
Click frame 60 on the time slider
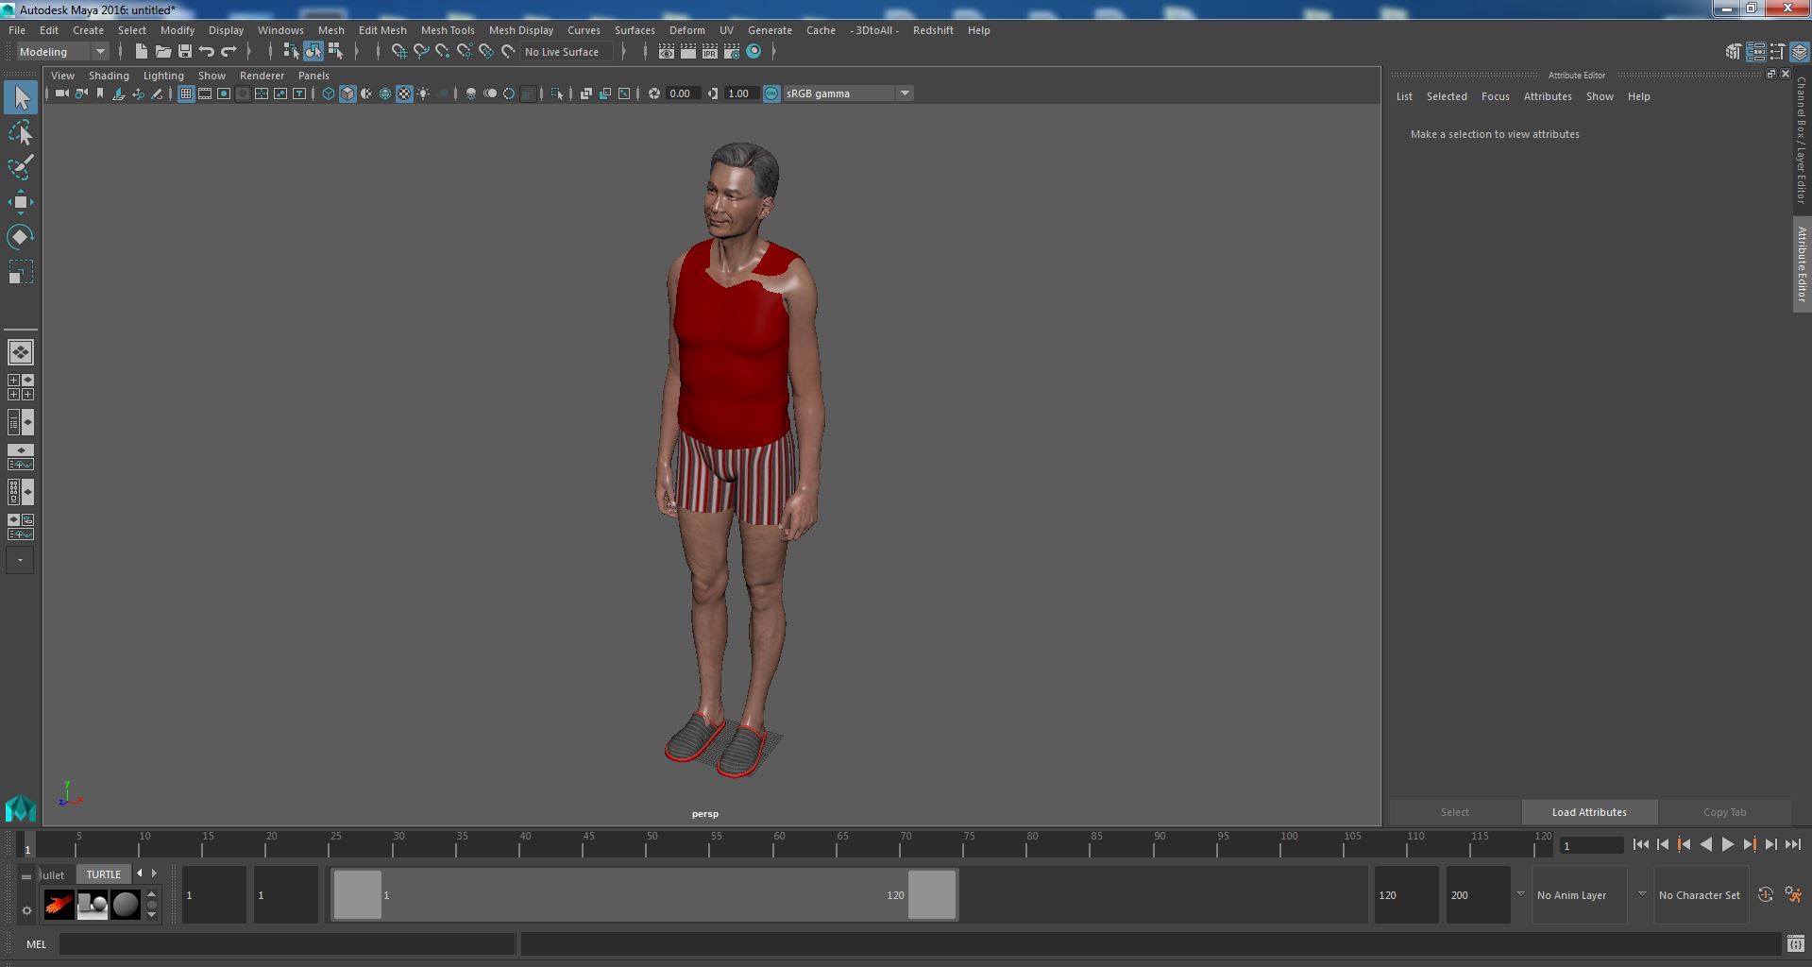[x=778, y=844]
